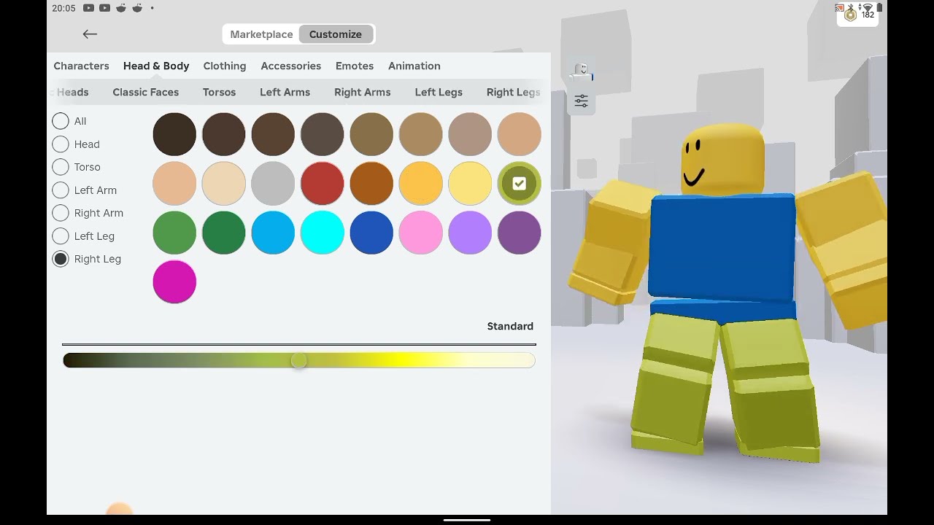Open the Accessories tab
934x525 pixels.
[291, 66]
